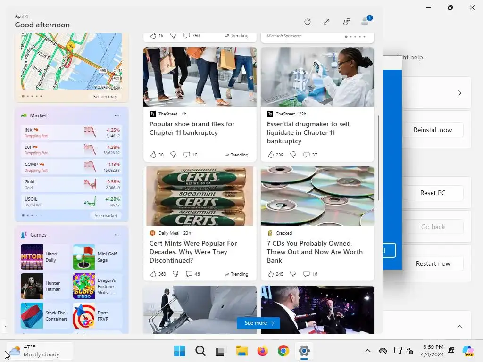Open weather widget 47°F Mostly cloudy
Screen dimensions: 483x362
point(40,351)
